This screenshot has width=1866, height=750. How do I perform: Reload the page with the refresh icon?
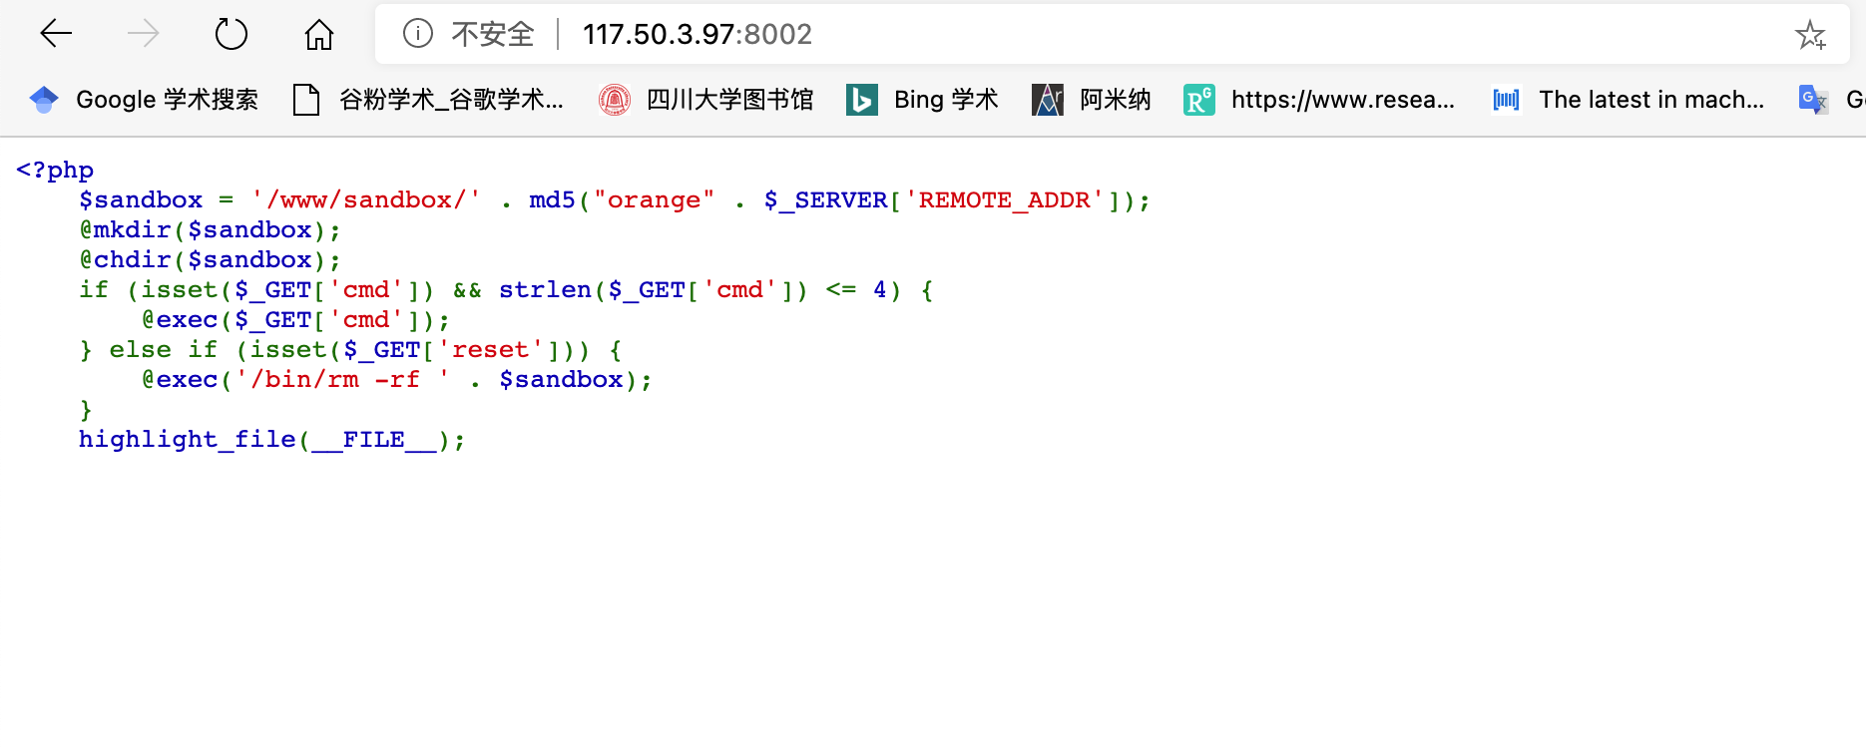tap(232, 34)
